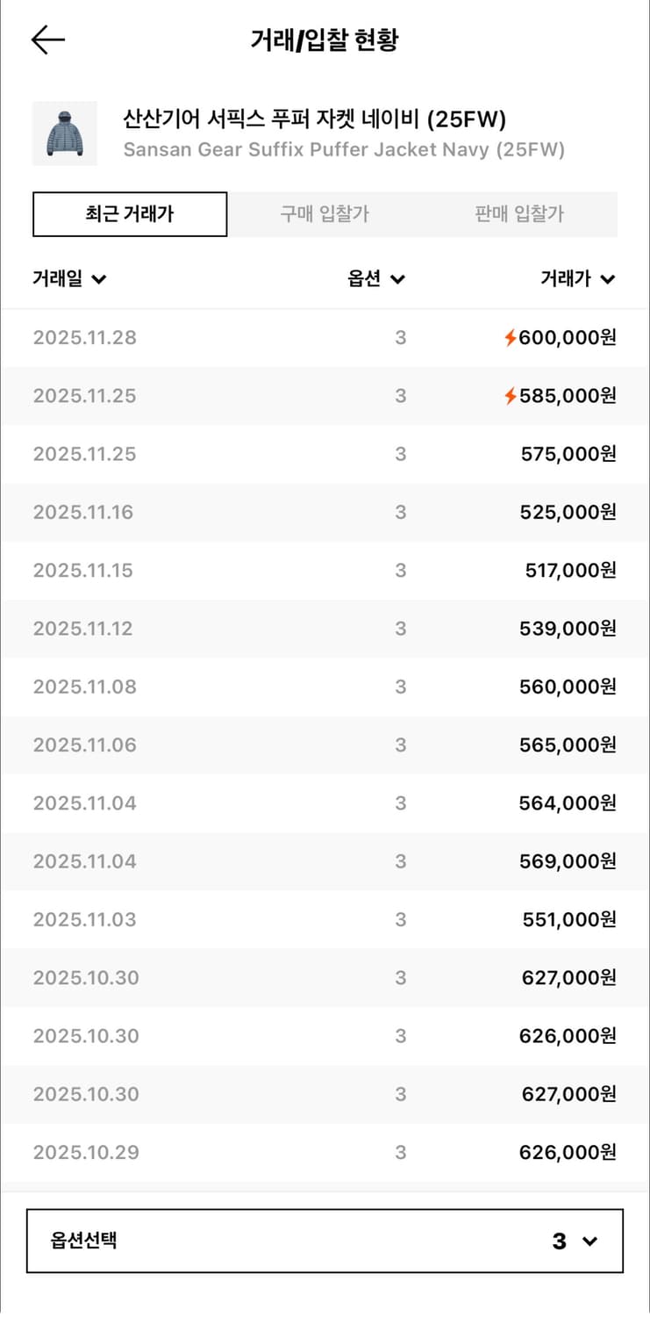Open the 판매 입찰가 tab
The height and width of the screenshot is (1317, 650).
[519, 214]
